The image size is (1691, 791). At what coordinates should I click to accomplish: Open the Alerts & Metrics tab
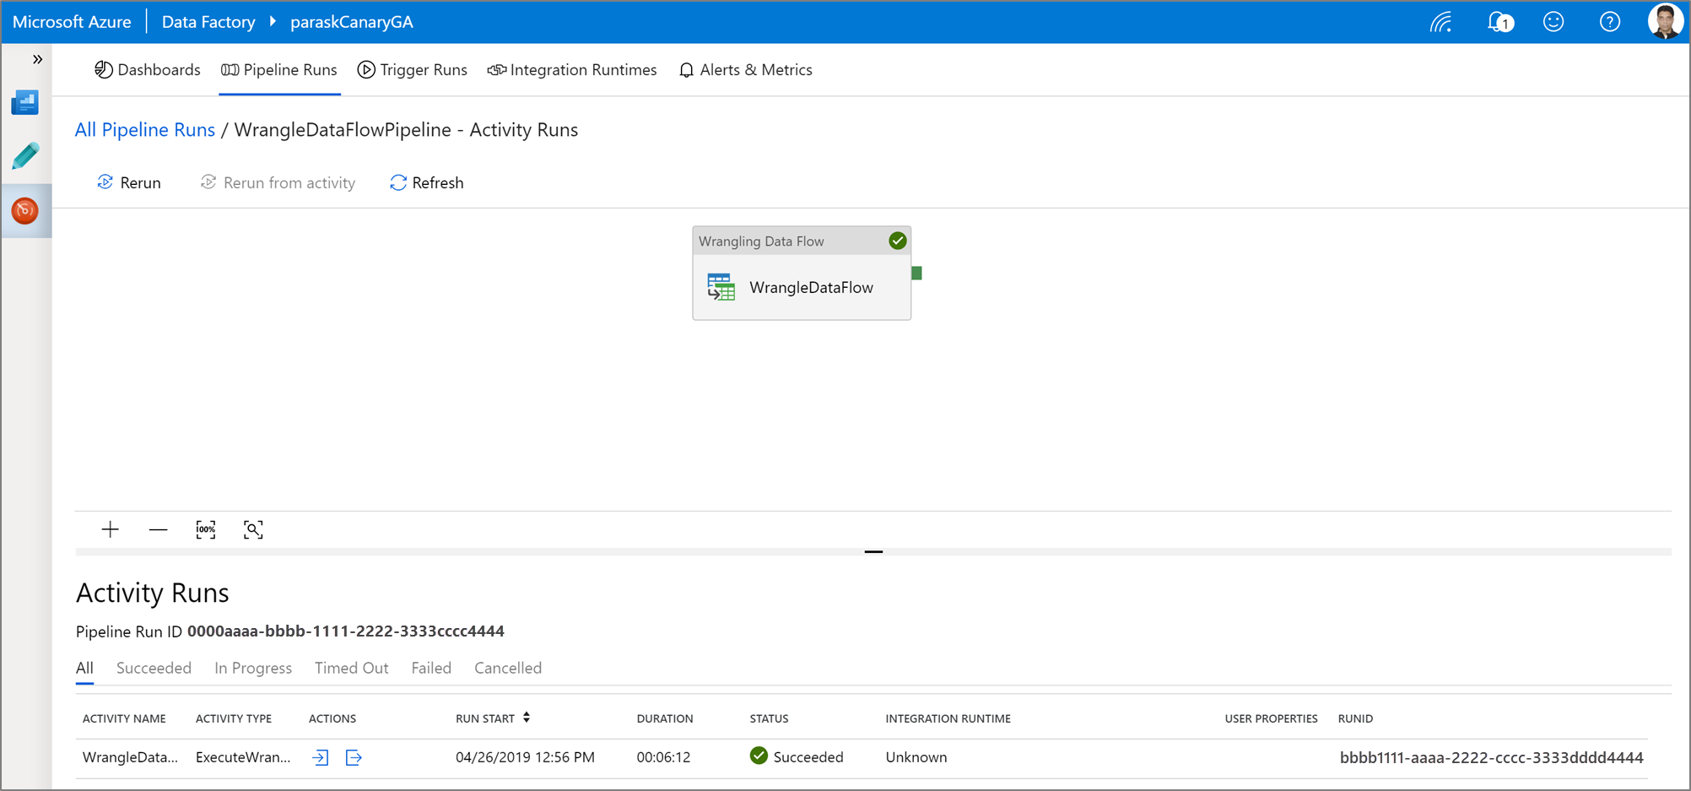[746, 69]
